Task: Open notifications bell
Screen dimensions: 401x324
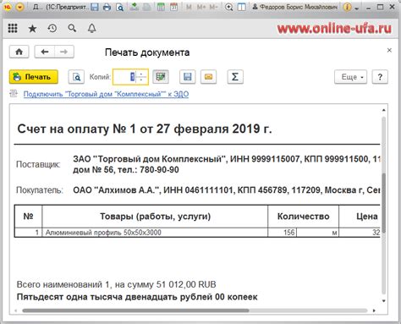Action: coord(91,28)
